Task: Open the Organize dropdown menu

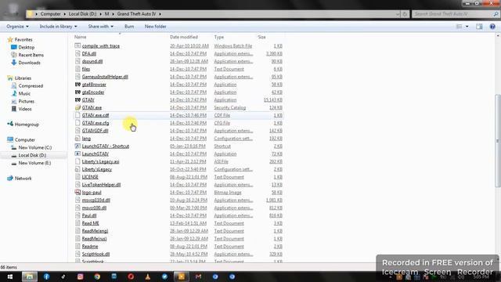Action: 17,27
